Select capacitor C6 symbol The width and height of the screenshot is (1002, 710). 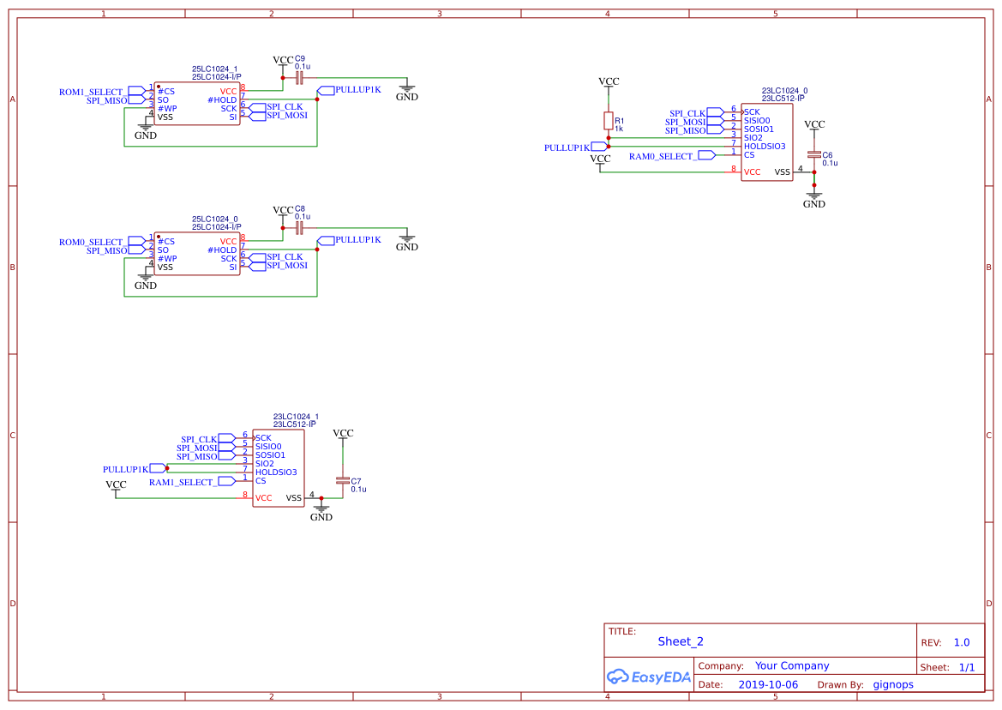click(813, 154)
